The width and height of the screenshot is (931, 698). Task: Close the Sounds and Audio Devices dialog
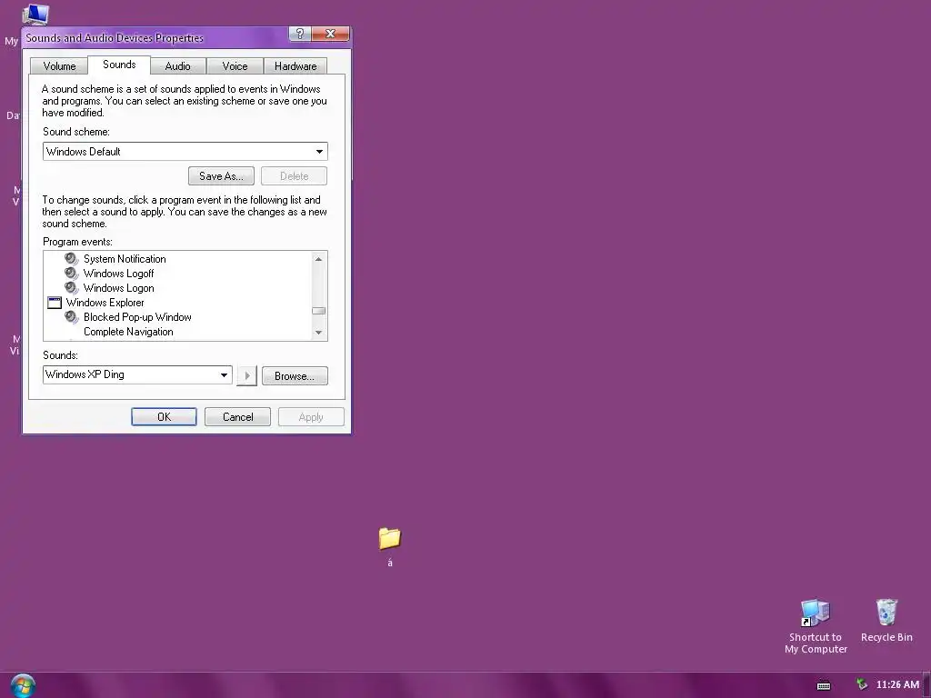[x=331, y=34]
